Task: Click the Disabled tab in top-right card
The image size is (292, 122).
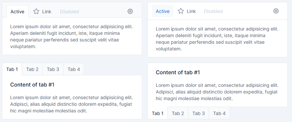Action: (213, 11)
